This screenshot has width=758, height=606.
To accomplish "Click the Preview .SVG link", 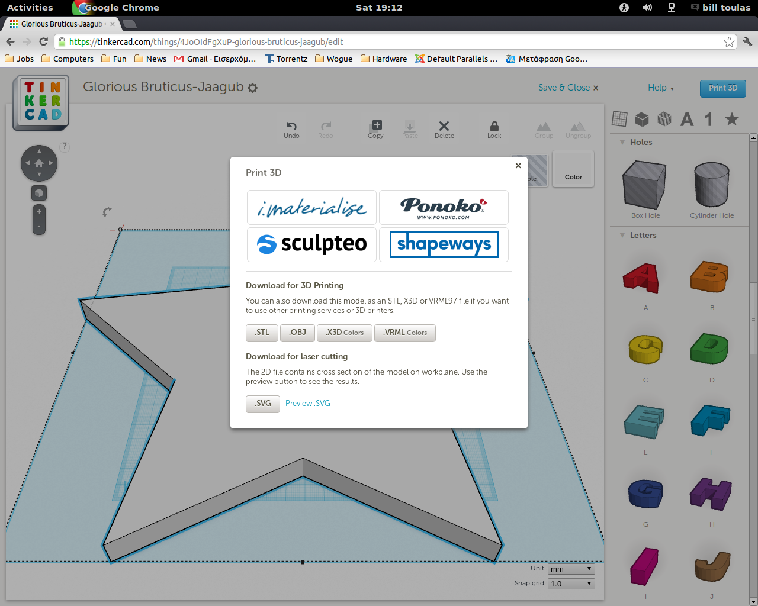I will pos(307,403).
